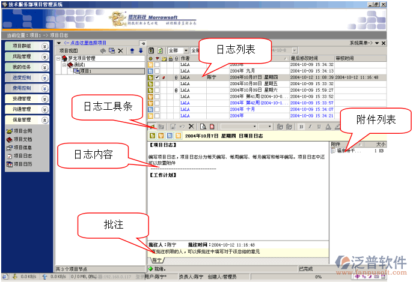Tick the checkbox in the 第41周 log row
413x282 pixels.
click(x=157, y=97)
